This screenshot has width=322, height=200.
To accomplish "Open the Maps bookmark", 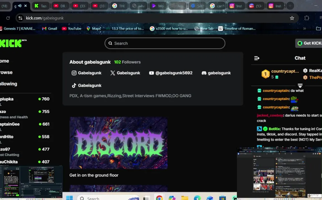I will pos(94,29).
